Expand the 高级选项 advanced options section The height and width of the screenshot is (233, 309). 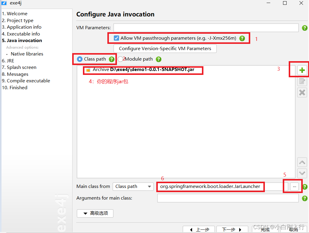point(95,213)
